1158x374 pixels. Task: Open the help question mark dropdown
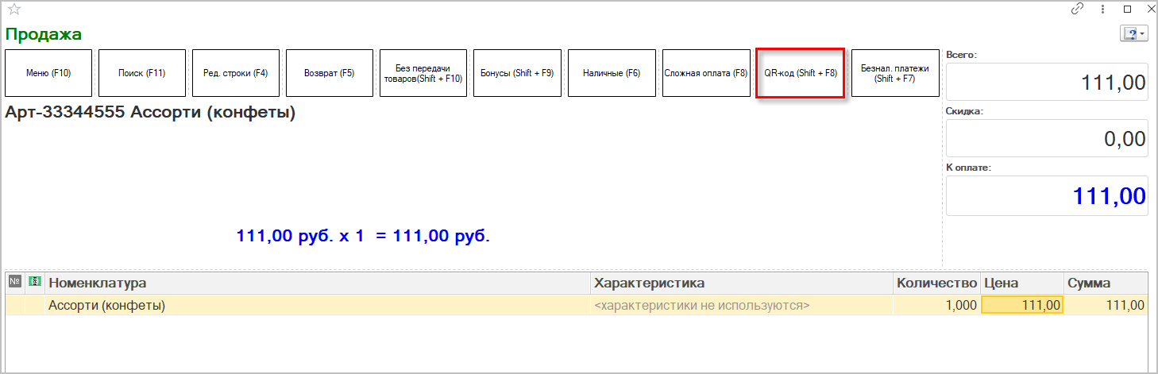(x=1133, y=34)
